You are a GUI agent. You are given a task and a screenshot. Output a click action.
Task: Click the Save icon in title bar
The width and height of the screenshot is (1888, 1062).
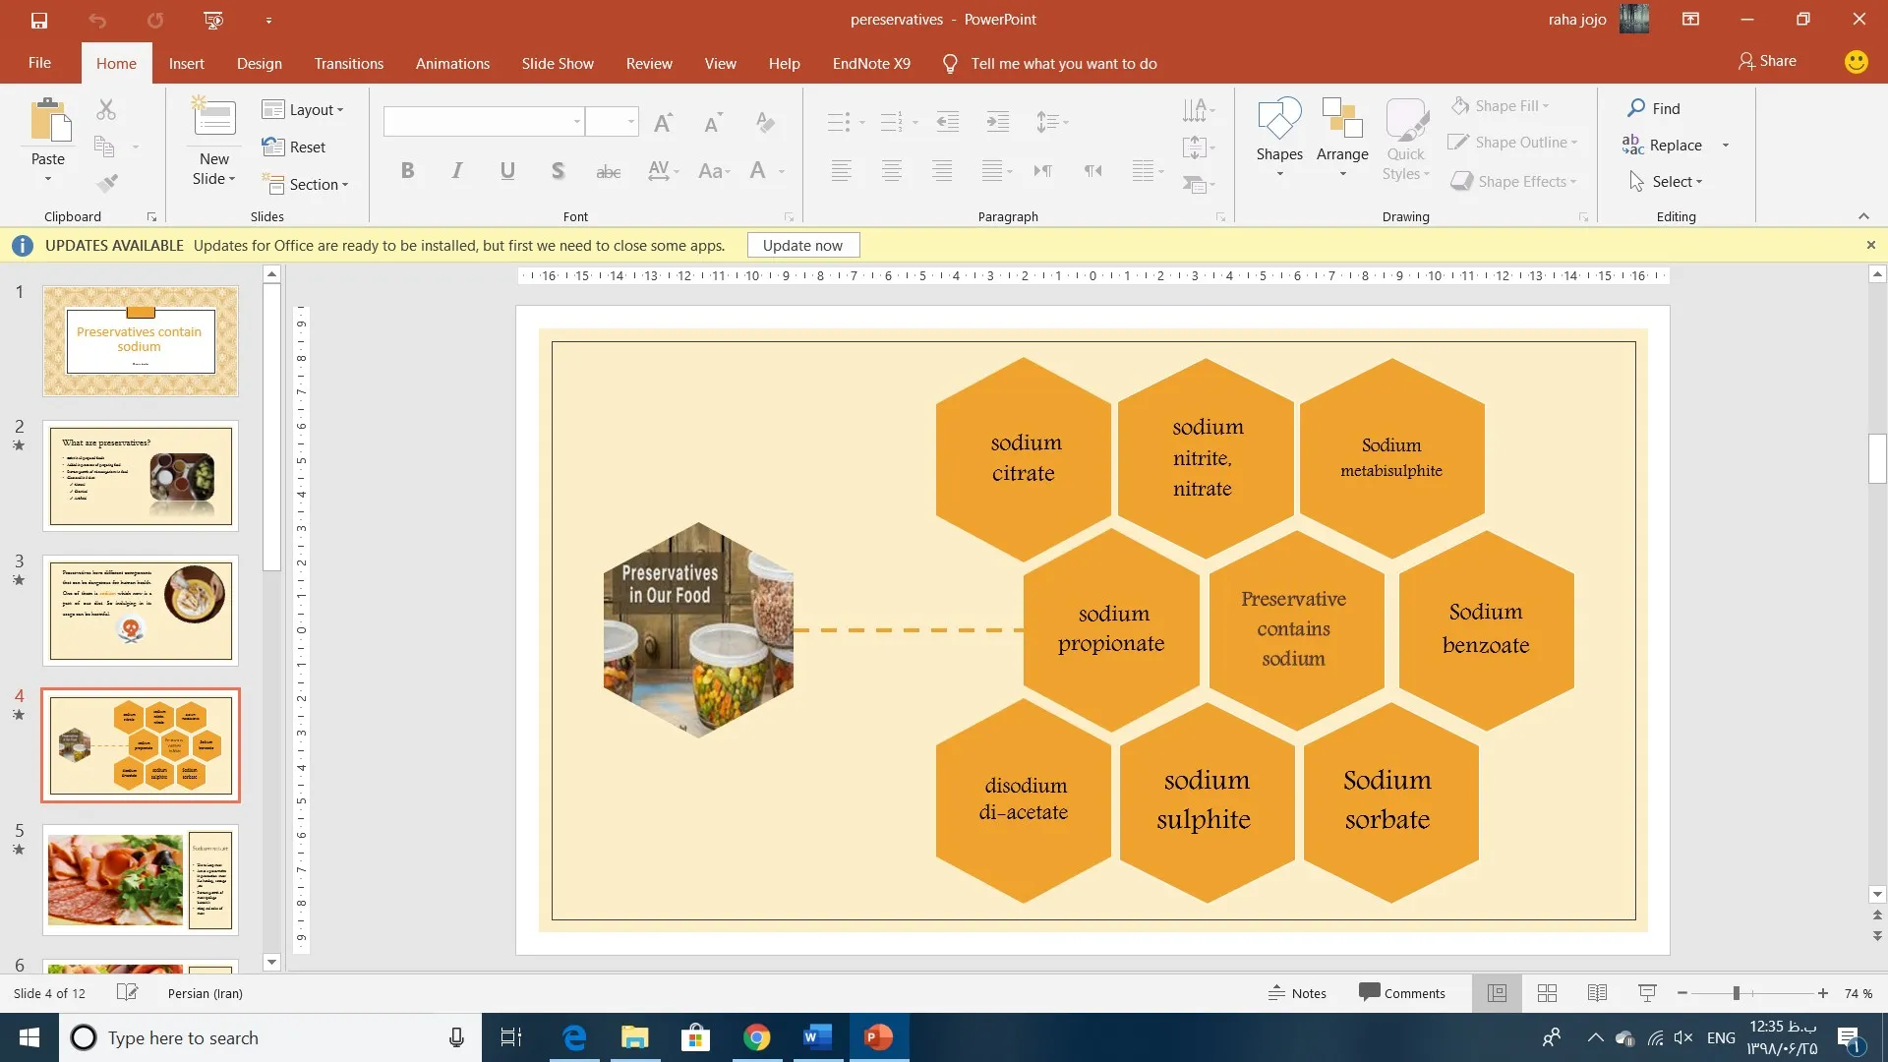click(x=39, y=20)
